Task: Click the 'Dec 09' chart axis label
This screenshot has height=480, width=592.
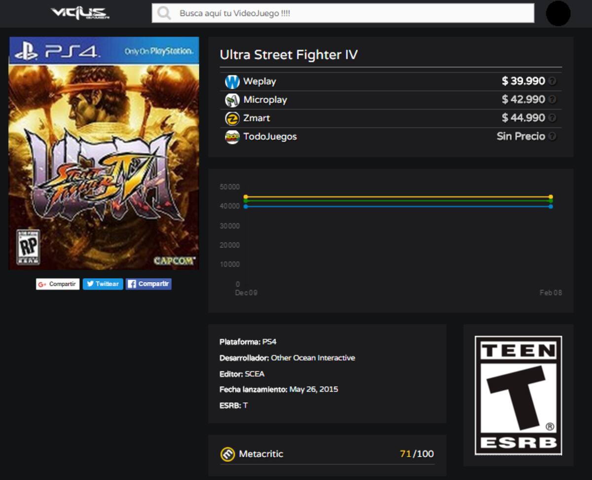Action: 246,293
